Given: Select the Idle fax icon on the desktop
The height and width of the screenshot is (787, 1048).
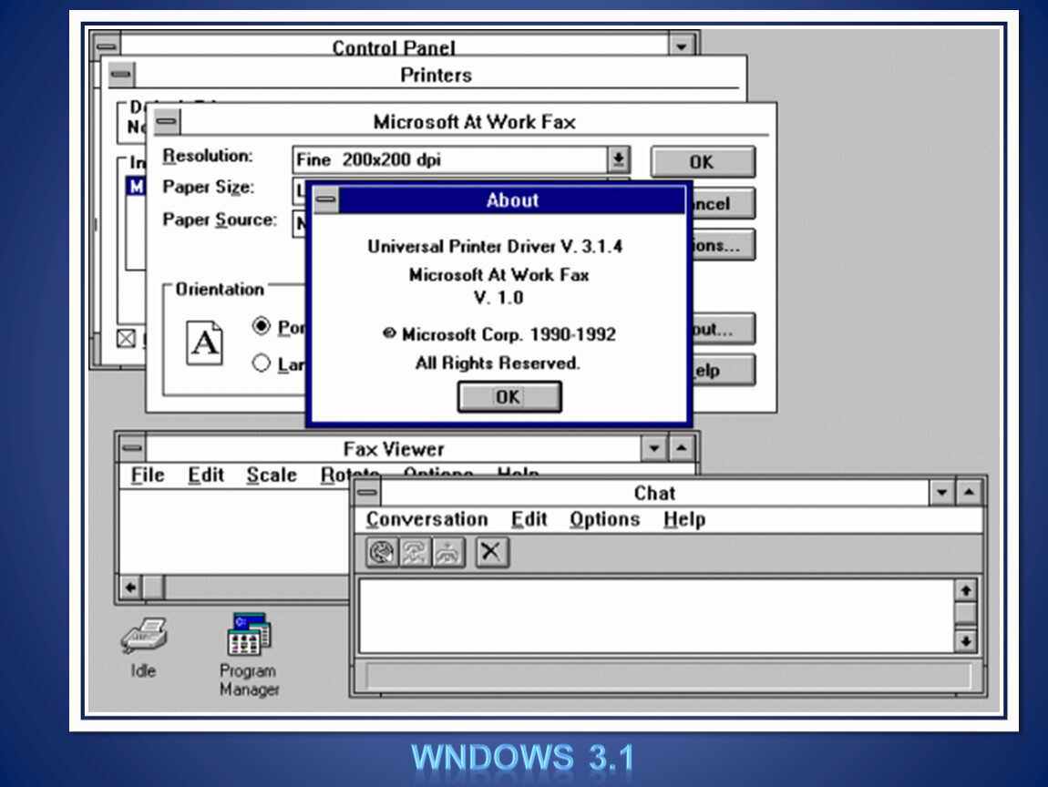Looking at the screenshot, I should coord(144,646).
